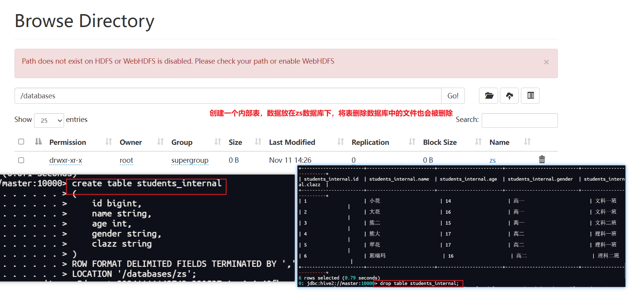Click students_internal.name header in result
This screenshot has height=306, width=630.
point(399,179)
